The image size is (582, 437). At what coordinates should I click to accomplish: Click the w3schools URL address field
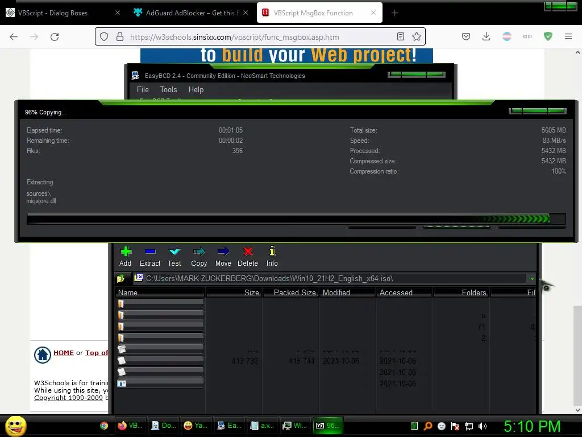234,37
